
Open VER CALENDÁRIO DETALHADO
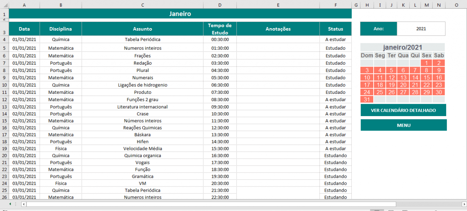(x=403, y=110)
